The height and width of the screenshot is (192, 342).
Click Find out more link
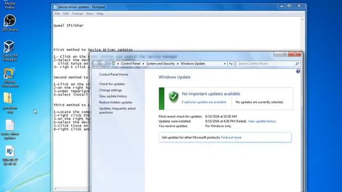coord(231,138)
